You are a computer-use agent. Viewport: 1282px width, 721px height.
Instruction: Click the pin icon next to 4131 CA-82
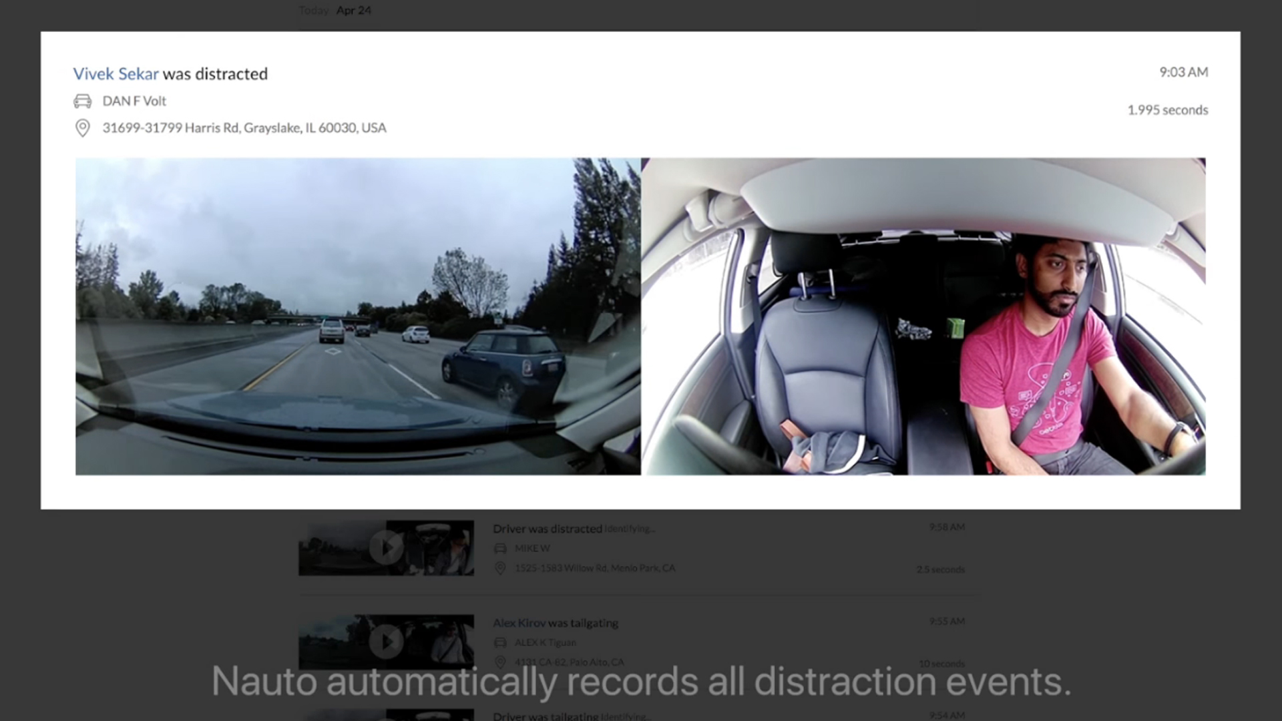coord(500,662)
